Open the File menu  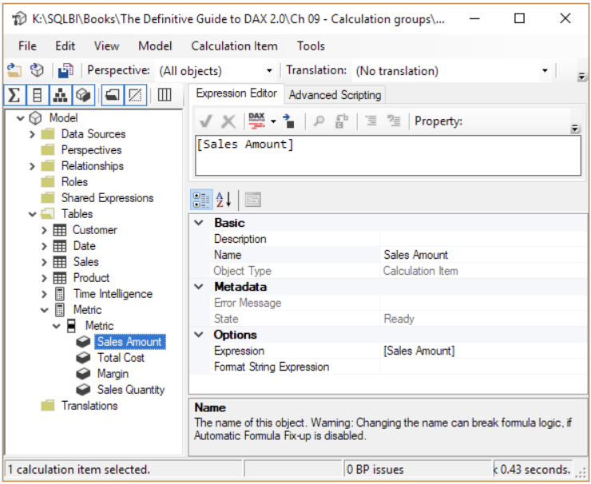point(27,46)
